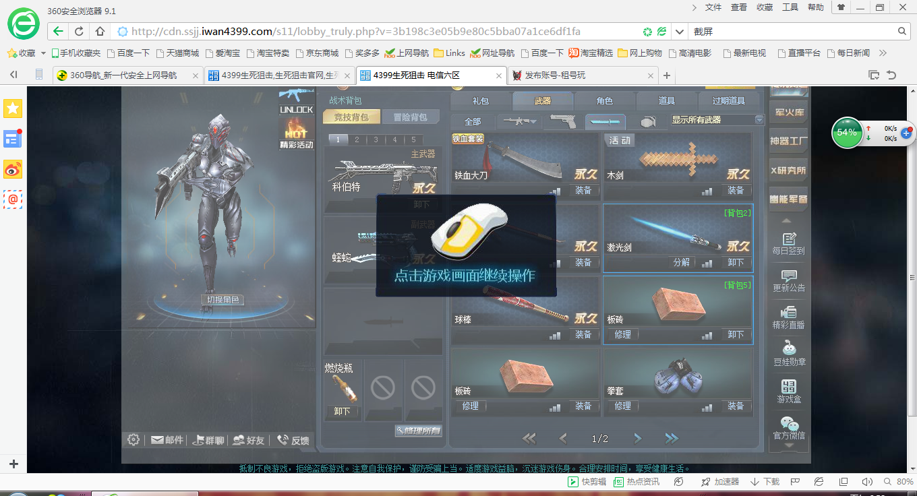Open 每日签到 daily check-in
This screenshot has height=496, width=917.
point(788,243)
